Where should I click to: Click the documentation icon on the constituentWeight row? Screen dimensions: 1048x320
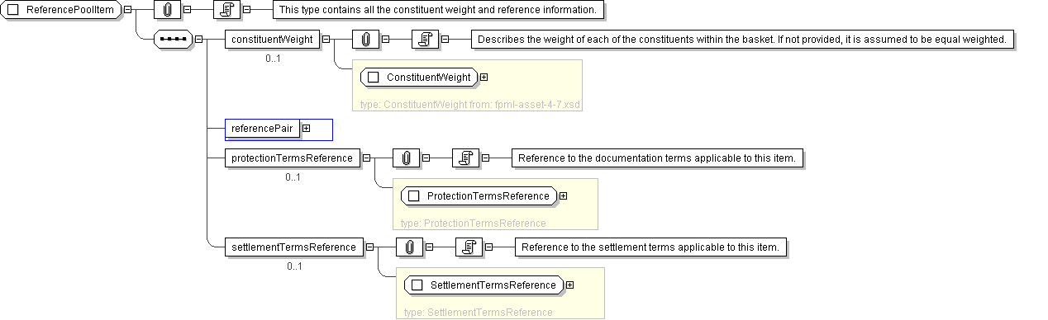(x=425, y=39)
